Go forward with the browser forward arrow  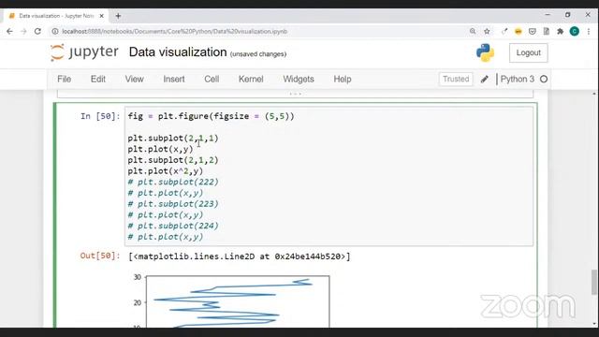click(x=23, y=31)
